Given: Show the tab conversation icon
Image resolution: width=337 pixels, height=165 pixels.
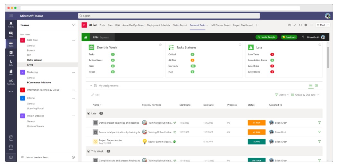Looking at the screenshot, I should click(x=290, y=25).
